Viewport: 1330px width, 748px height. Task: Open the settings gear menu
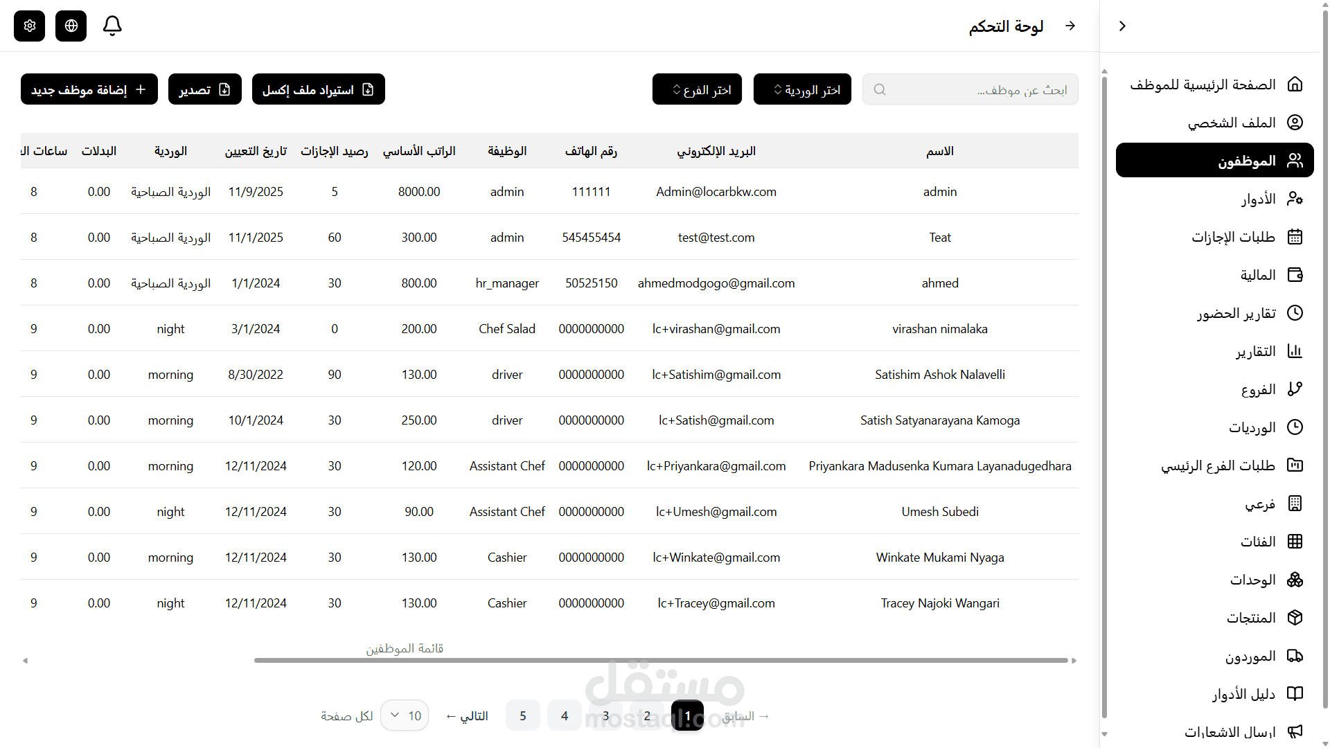pyautogui.click(x=29, y=26)
